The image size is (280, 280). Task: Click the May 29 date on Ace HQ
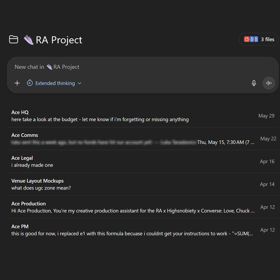[266, 116]
